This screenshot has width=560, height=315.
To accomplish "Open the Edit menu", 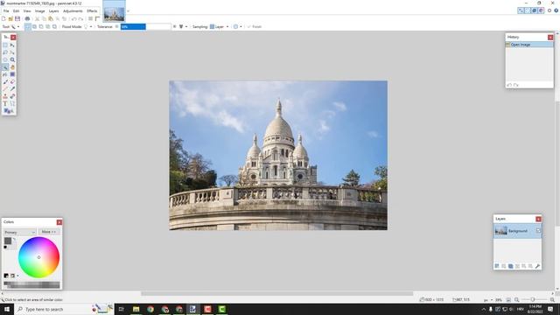I will (x=16, y=11).
